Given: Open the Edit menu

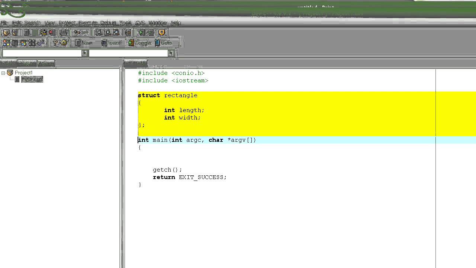Looking at the screenshot, I should 16,23.
